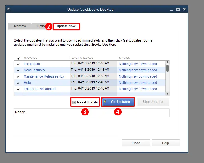Screen dimensions: 204x163
Task: Click Essentials row last checked date
Action: click(x=90, y=63)
